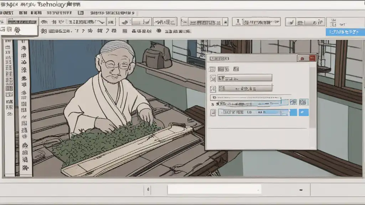Toggle the checkbox beside second dialog field
The image size is (365, 205).
[213, 88]
